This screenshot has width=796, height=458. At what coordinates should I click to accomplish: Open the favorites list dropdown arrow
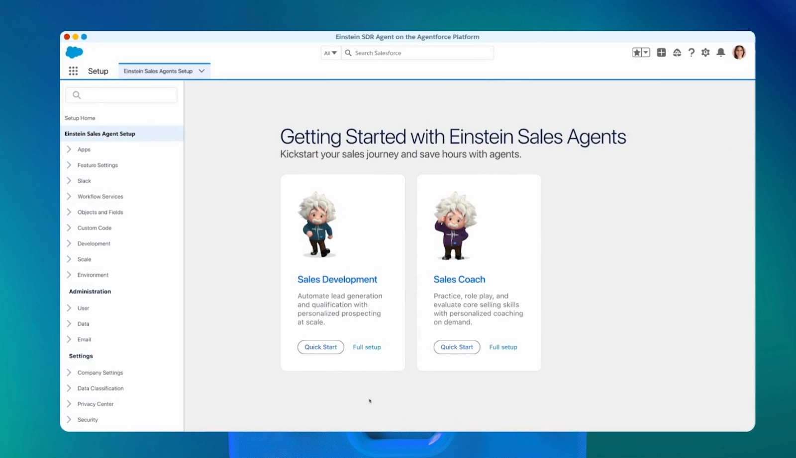pos(646,53)
